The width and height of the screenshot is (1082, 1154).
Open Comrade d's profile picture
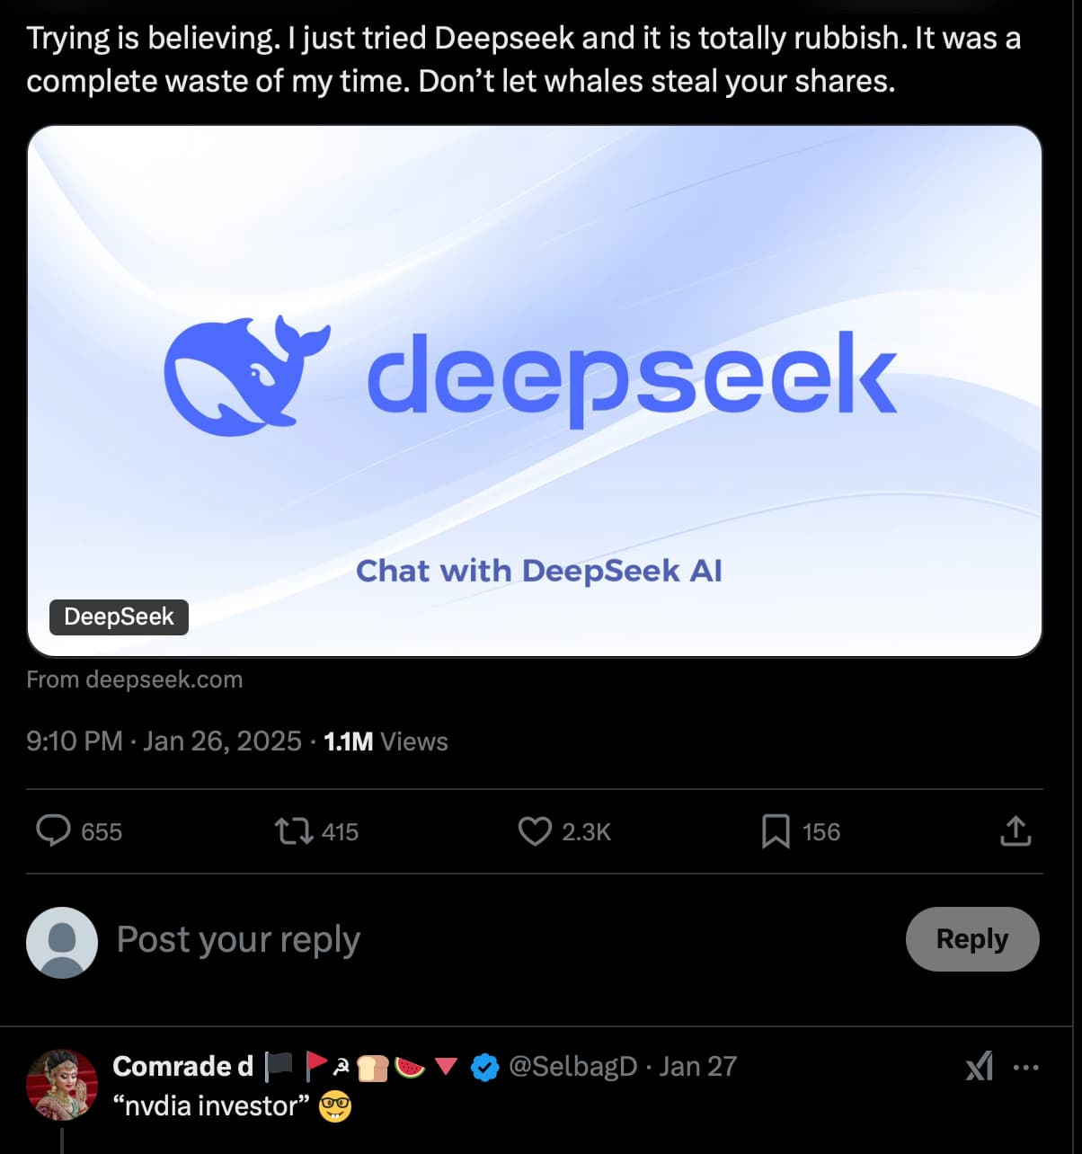62,1085
